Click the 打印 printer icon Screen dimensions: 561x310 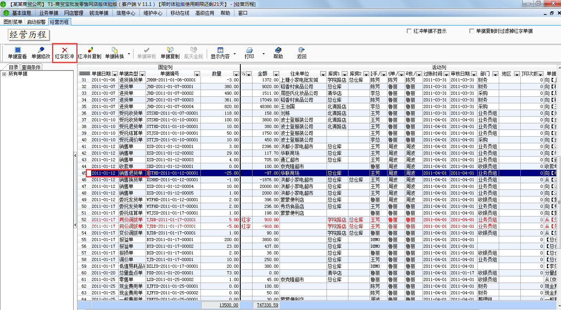click(249, 50)
